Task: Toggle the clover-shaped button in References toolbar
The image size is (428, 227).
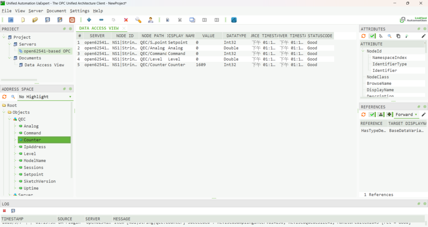Action: pyautogui.click(x=390, y=114)
